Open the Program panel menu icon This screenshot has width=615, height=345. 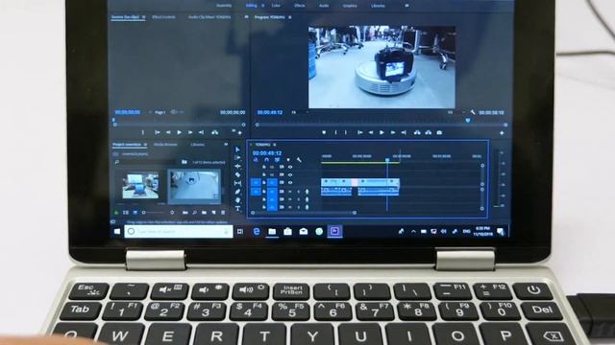coord(290,17)
